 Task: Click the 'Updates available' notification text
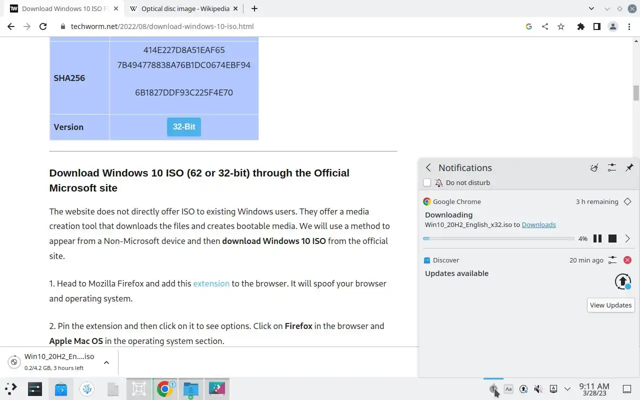[456, 273]
